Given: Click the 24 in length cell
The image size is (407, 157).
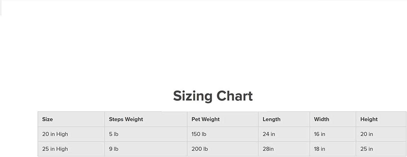Looking at the screenshot, I should pyautogui.click(x=269, y=134).
